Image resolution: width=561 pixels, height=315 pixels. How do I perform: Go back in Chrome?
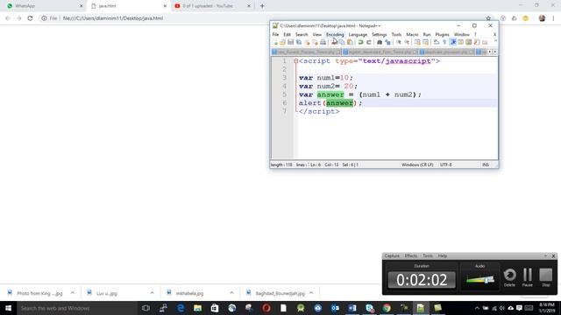pyautogui.click(x=8, y=18)
